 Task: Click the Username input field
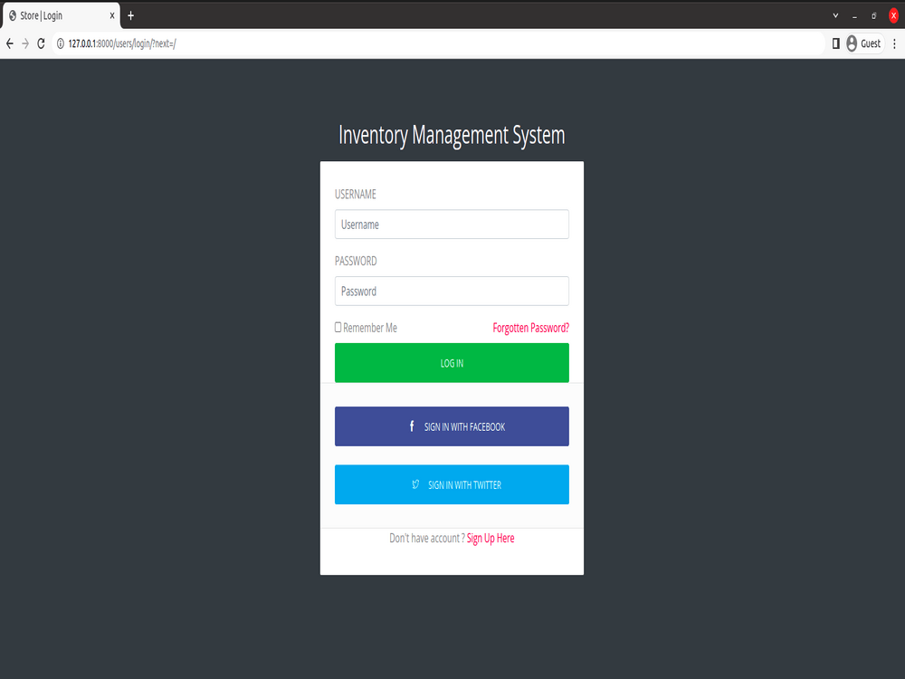click(452, 224)
